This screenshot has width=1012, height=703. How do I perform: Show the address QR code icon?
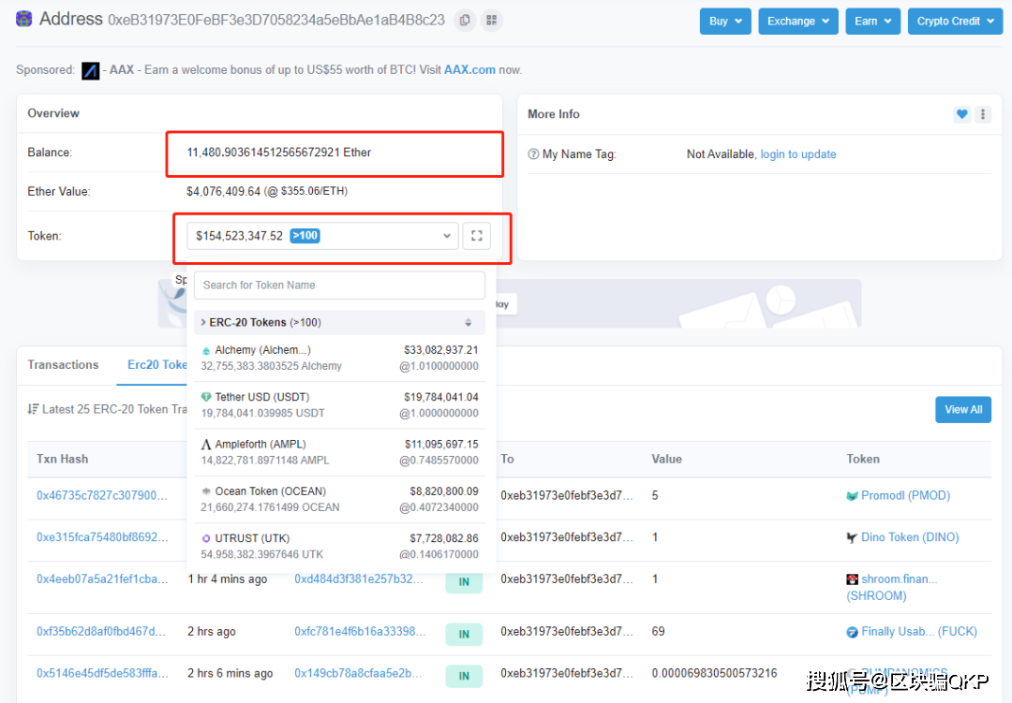point(492,20)
